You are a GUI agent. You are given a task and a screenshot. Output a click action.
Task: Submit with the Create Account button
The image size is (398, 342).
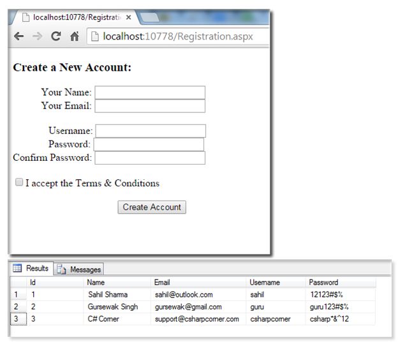click(x=152, y=207)
